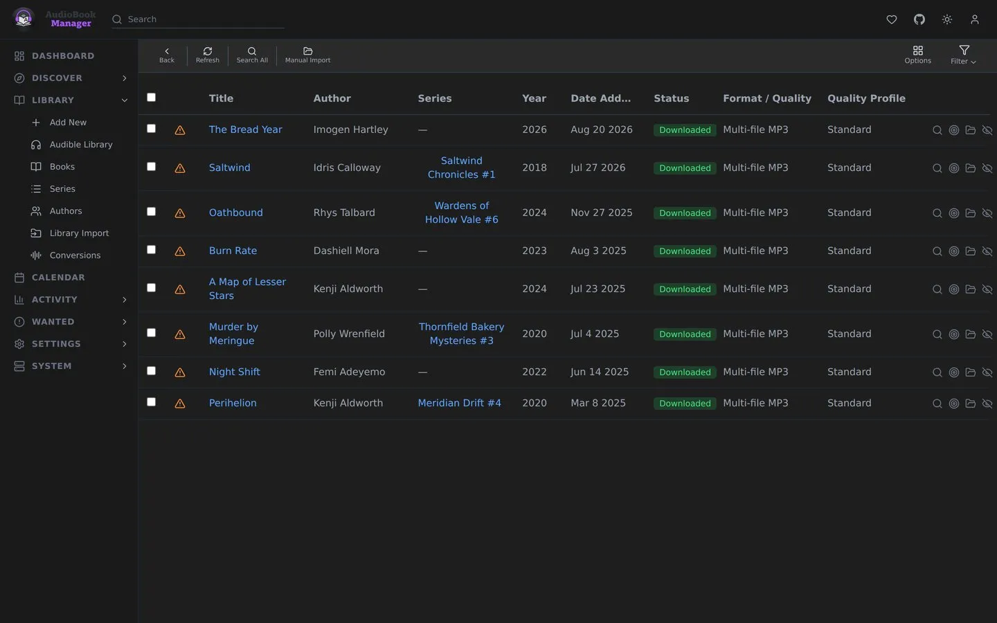Tick the checkbox for Perihelion
This screenshot has width=997, height=623.
[151, 402]
